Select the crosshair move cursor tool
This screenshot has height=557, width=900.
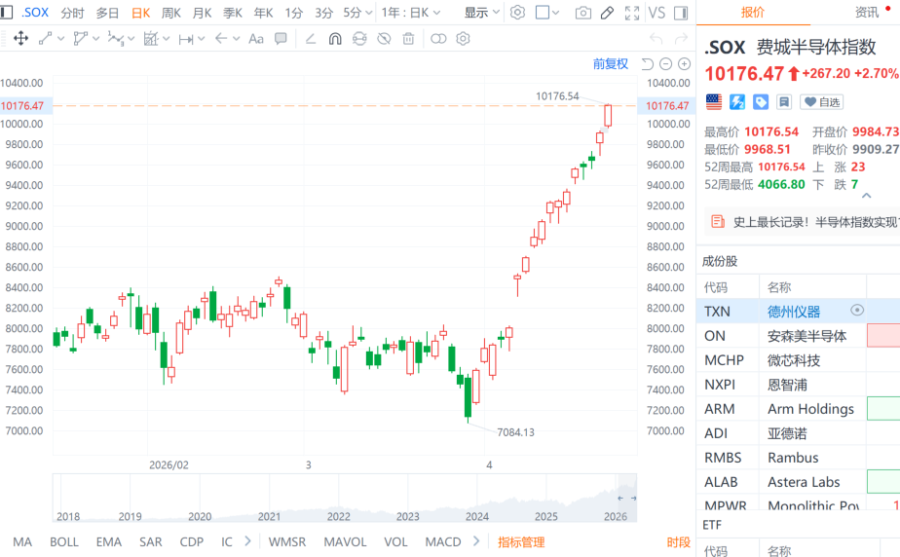click(x=20, y=39)
